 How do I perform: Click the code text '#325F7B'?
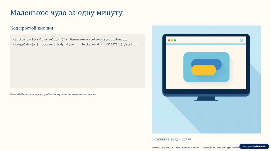(112, 44)
